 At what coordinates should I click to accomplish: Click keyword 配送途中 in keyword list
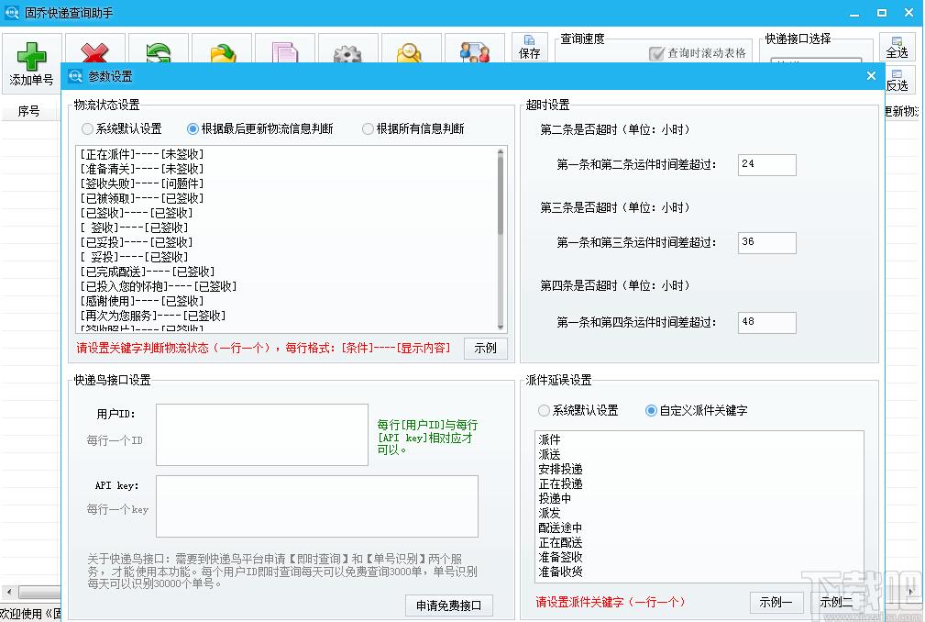tap(560, 528)
